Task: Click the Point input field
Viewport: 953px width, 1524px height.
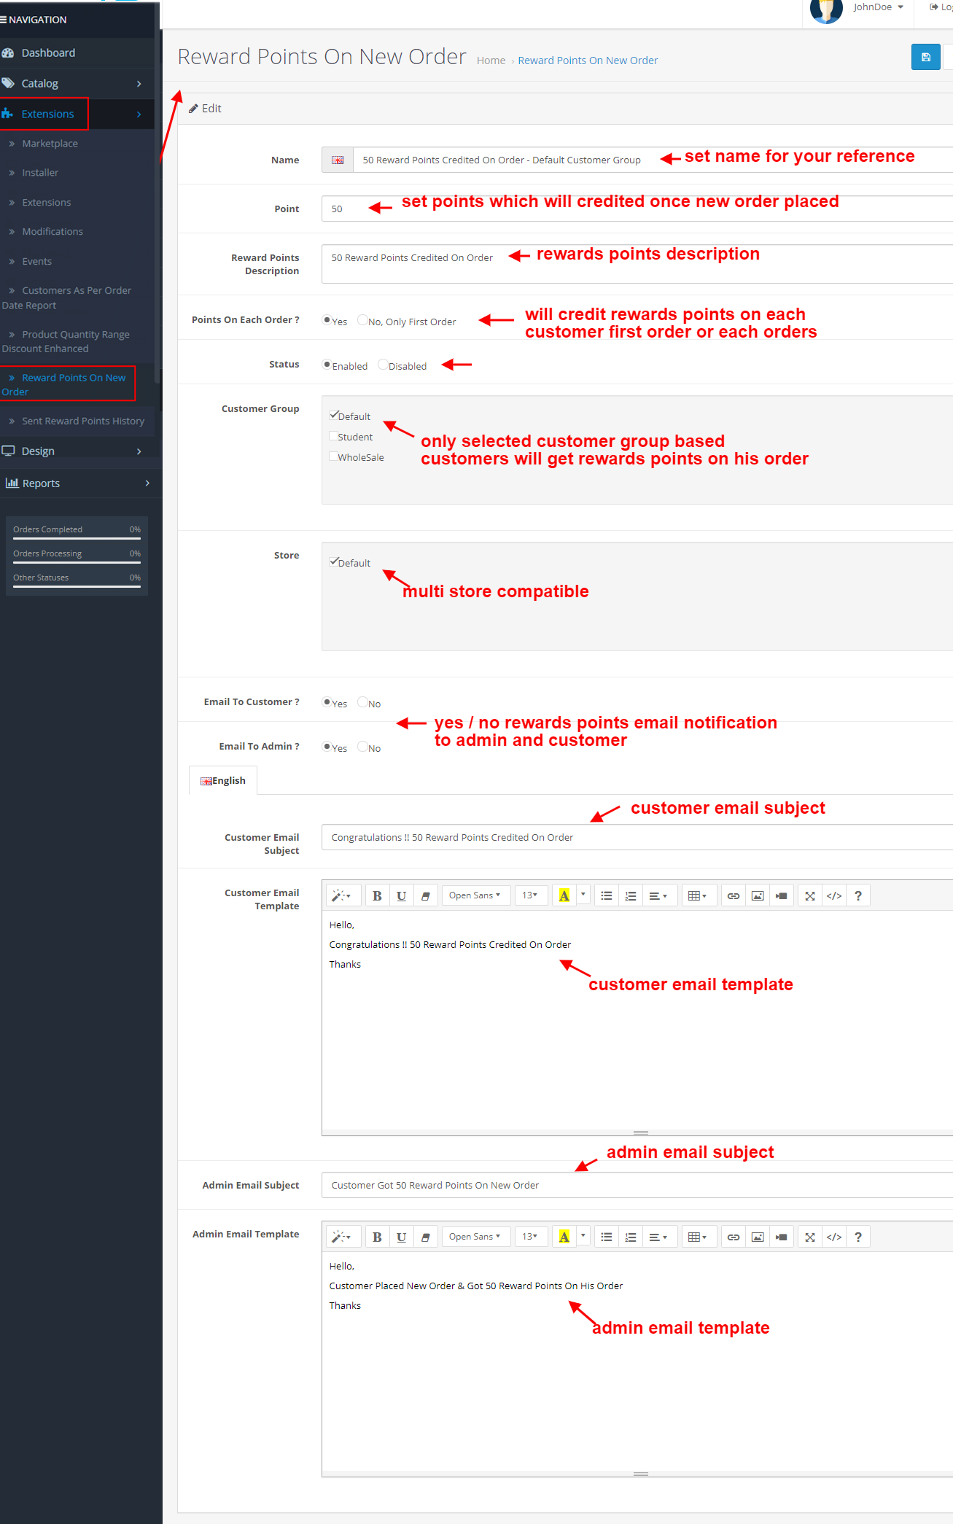Action: (637, 209)
